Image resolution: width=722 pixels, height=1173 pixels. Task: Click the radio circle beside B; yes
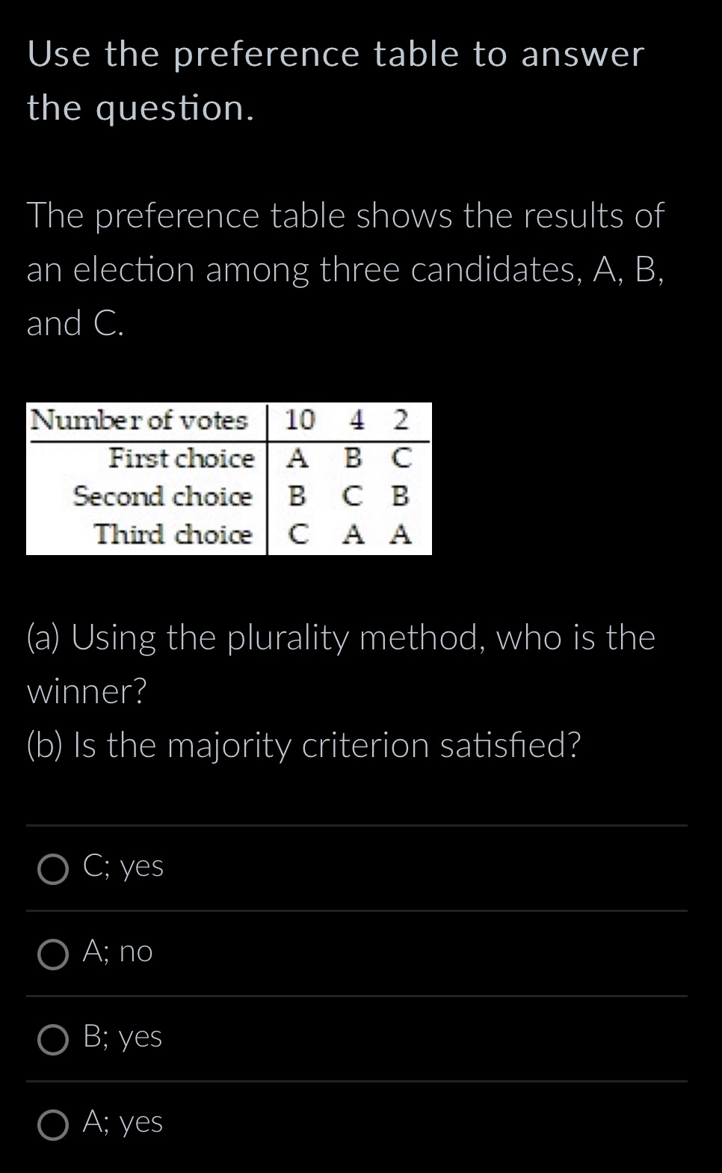point(52,1040)
